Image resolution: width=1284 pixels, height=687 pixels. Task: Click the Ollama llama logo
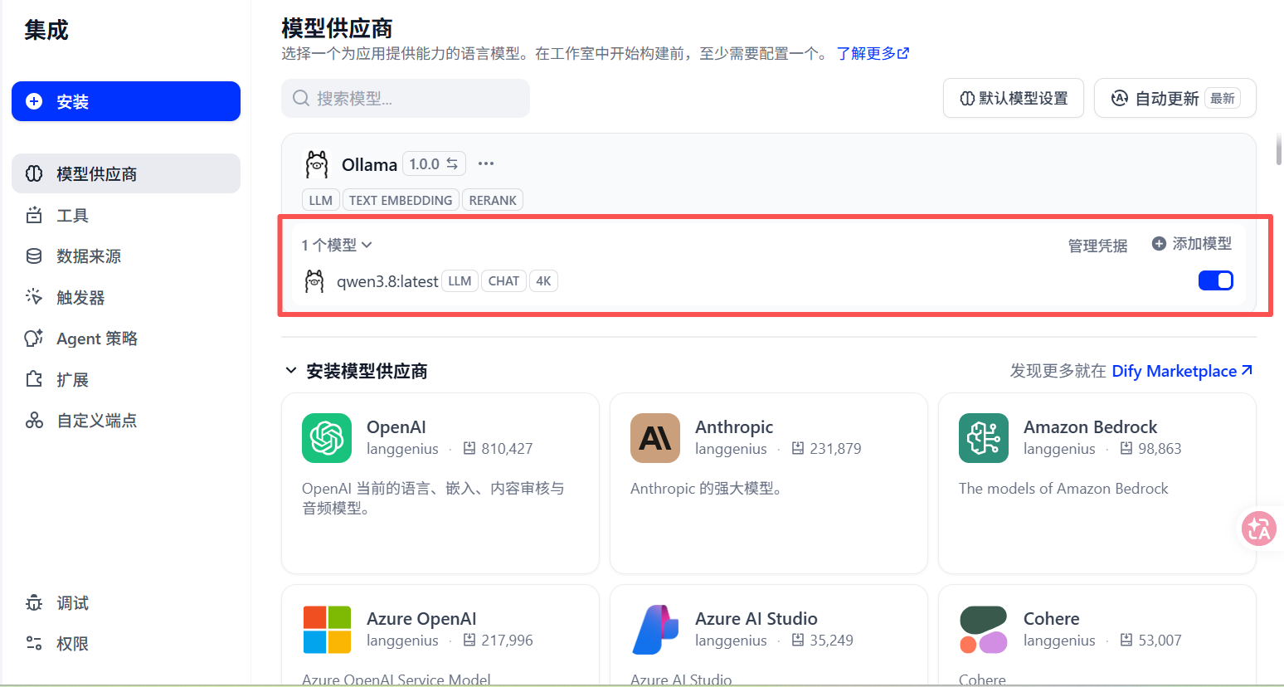(x=317, y=164)
